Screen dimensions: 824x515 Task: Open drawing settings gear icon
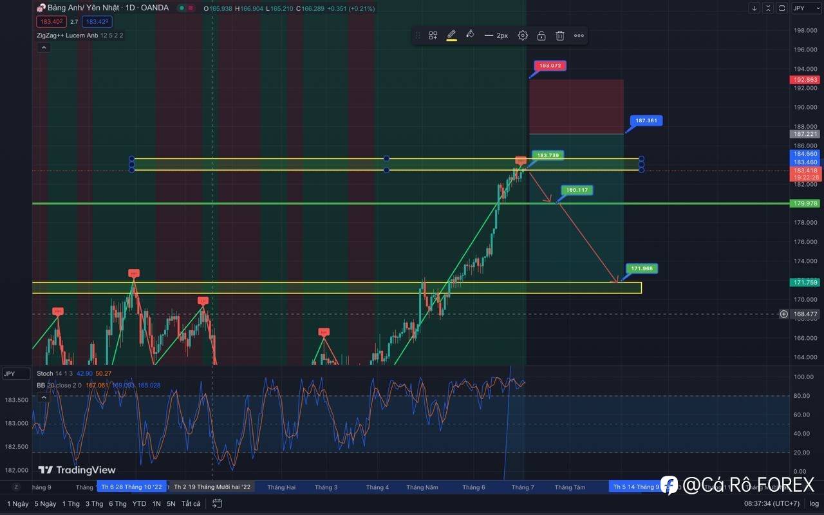[x=523, y=35]
